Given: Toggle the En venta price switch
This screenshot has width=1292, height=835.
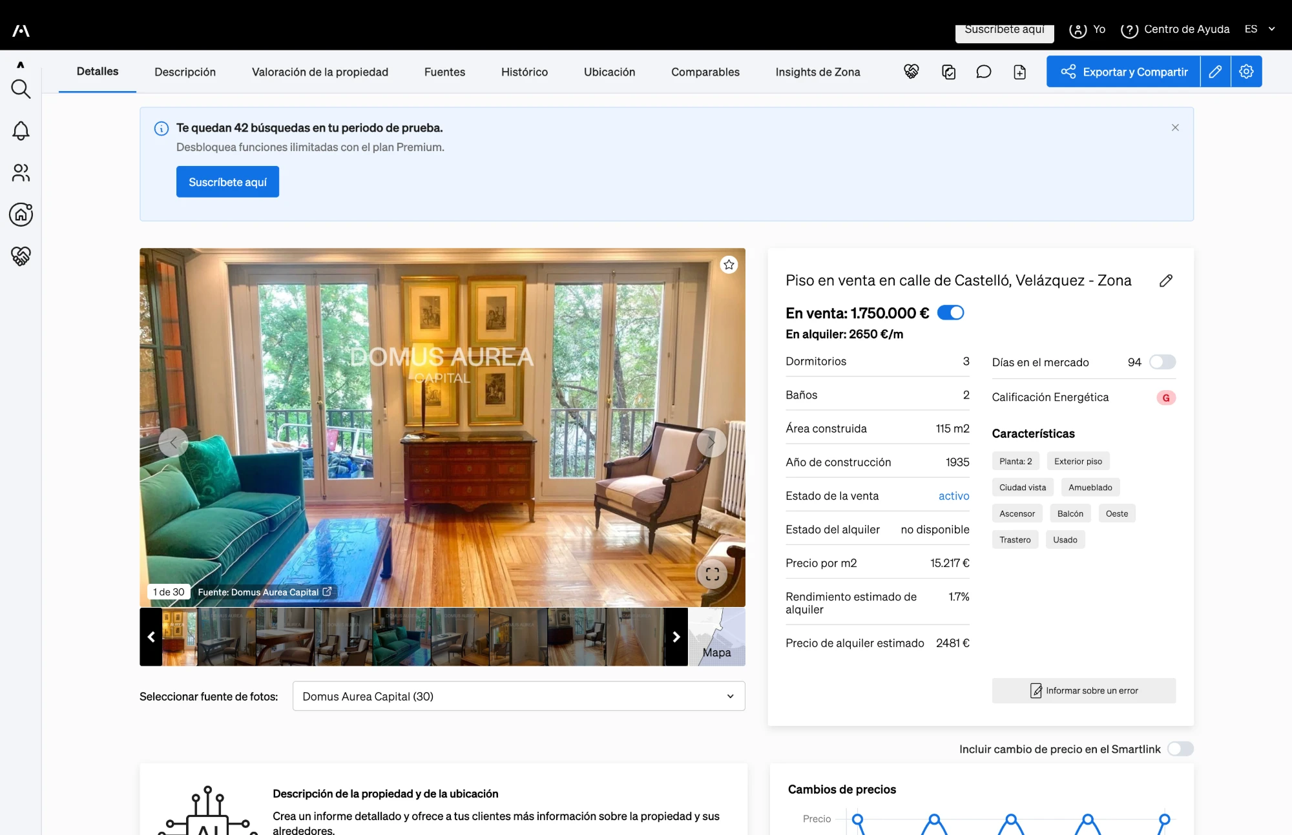Looking at the screenshot, I should 950,313.
